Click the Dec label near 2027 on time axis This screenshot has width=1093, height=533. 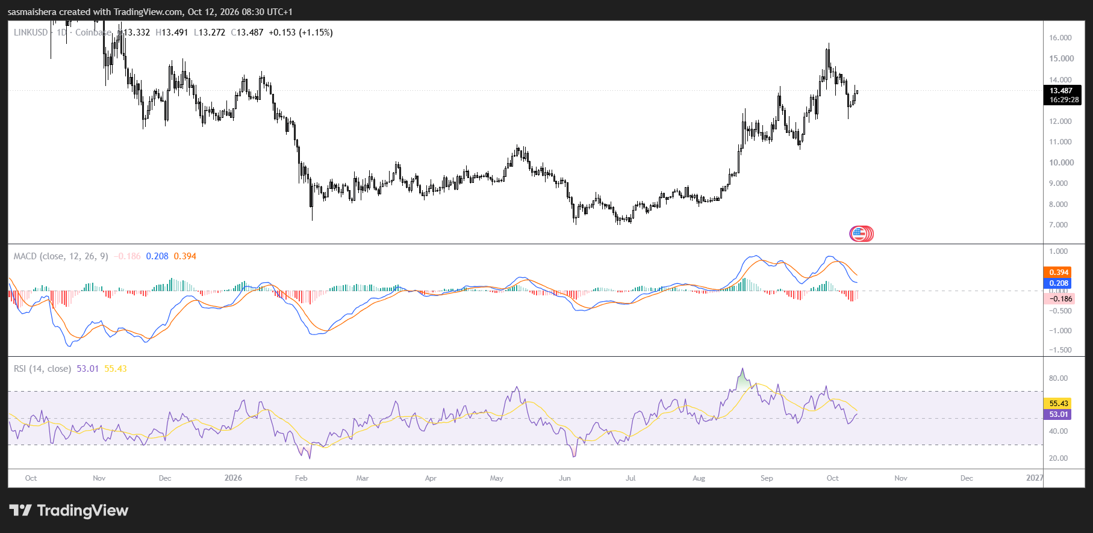pos(967,478)
